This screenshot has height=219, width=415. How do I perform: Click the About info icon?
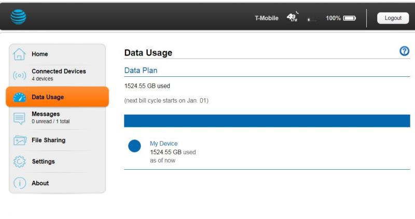click(x=20, y=183)
